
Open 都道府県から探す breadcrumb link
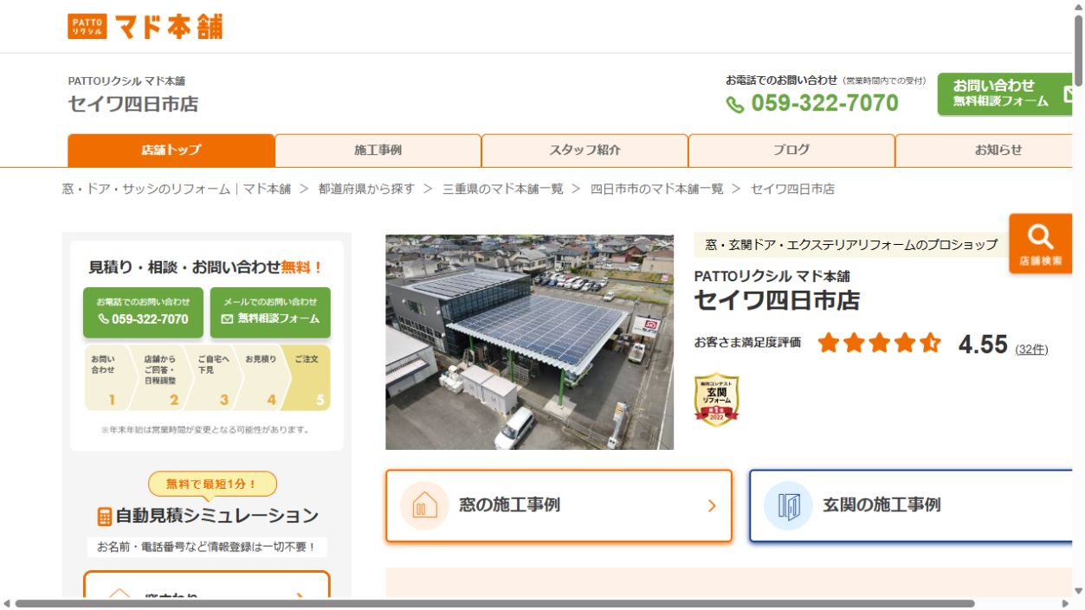(366, 189)
